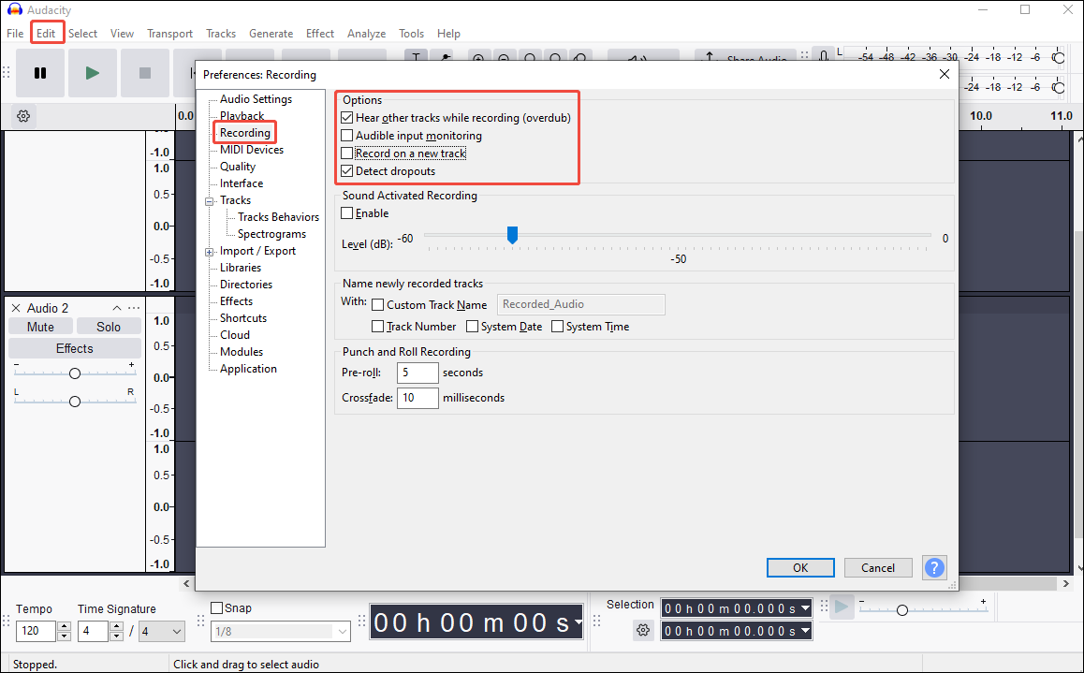Enable Audible input monitoring
1084x673 pixels.
tap(347, 136)
